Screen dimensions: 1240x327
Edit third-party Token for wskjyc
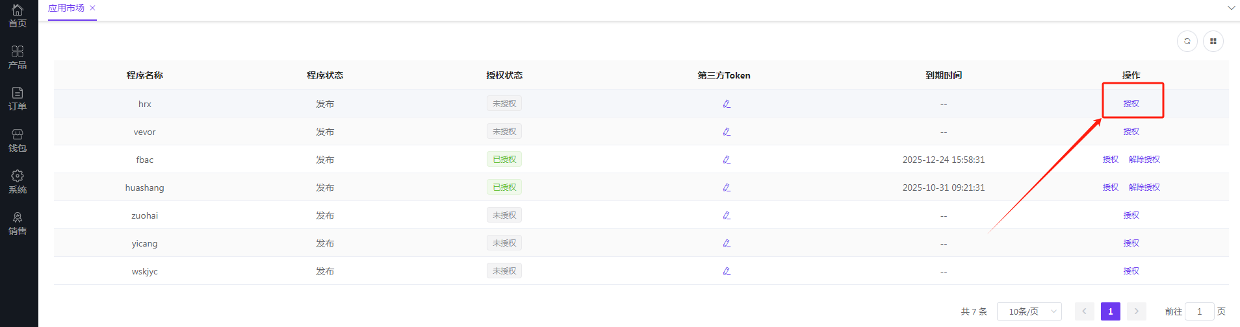(727, 271)
